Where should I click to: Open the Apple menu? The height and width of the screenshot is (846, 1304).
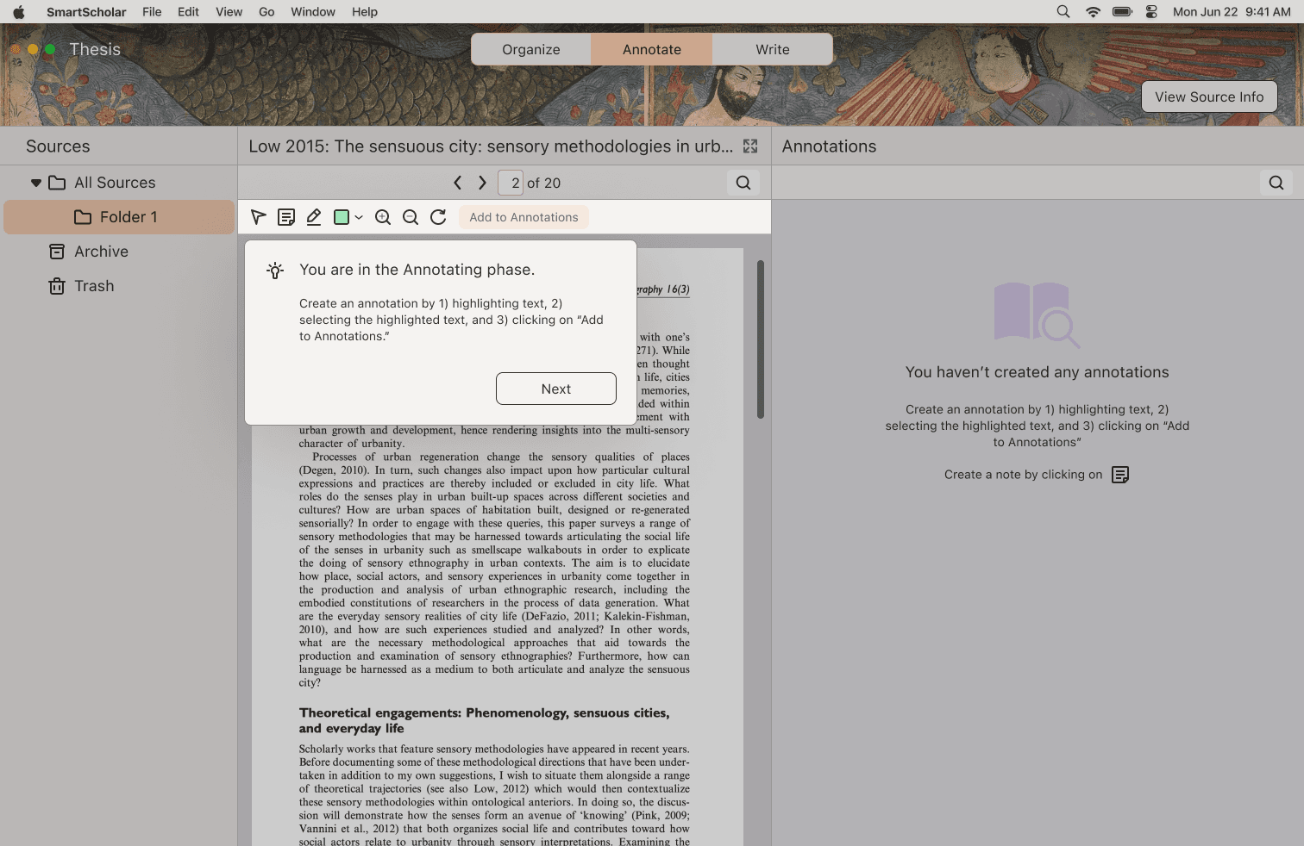[x=19, y=12]
